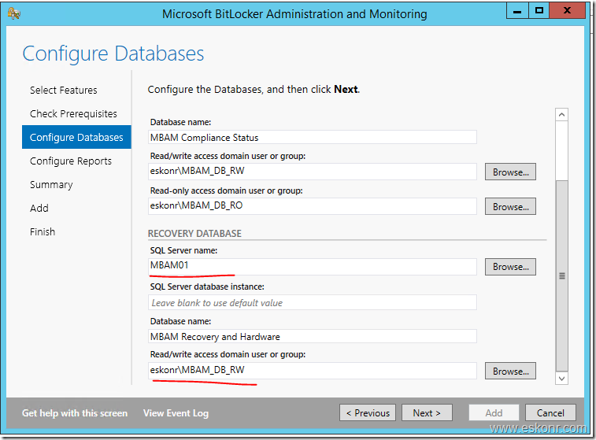
Task: Click the Add button in the footer
Action: click(x=494, y=412)
